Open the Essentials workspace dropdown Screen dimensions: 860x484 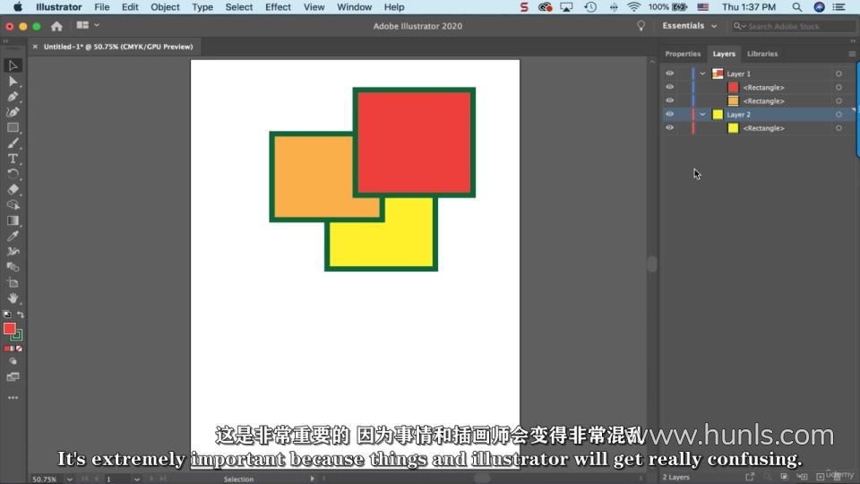pos(690,26)
